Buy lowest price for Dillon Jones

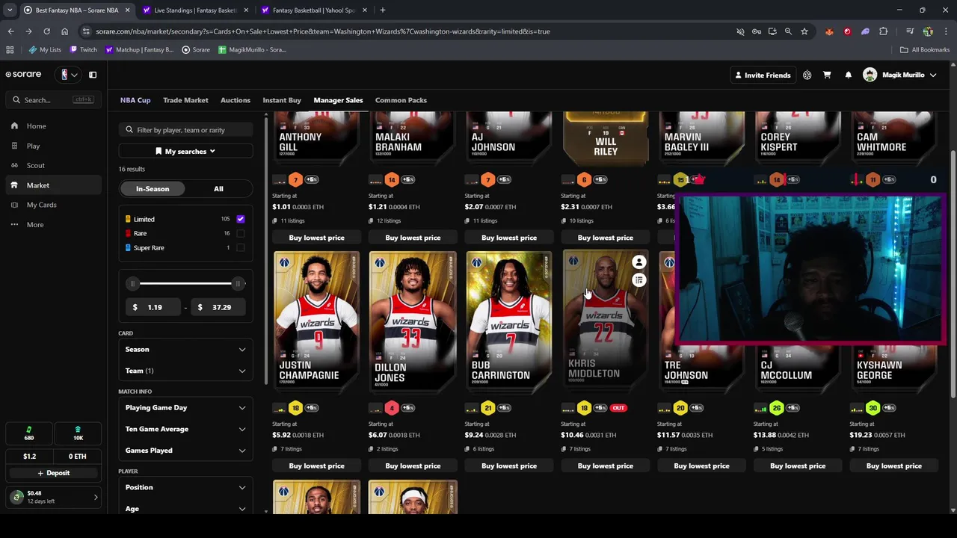point(413,466)
